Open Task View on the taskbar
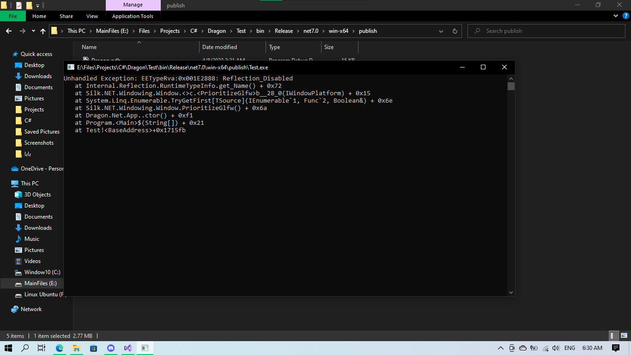Viewport: 631px width, 355px height. (x=42, y=348)
